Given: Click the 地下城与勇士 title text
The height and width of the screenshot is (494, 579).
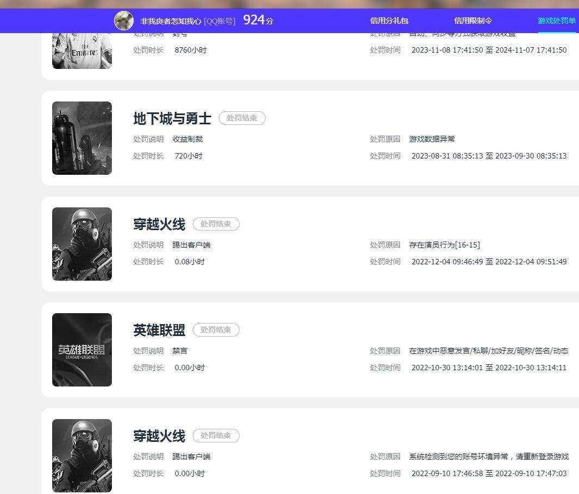Looking at the screenshot, I should pos(172,118).
